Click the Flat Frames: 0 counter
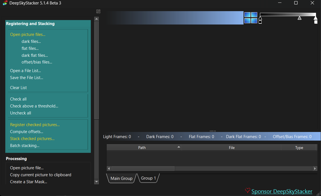 201,137
